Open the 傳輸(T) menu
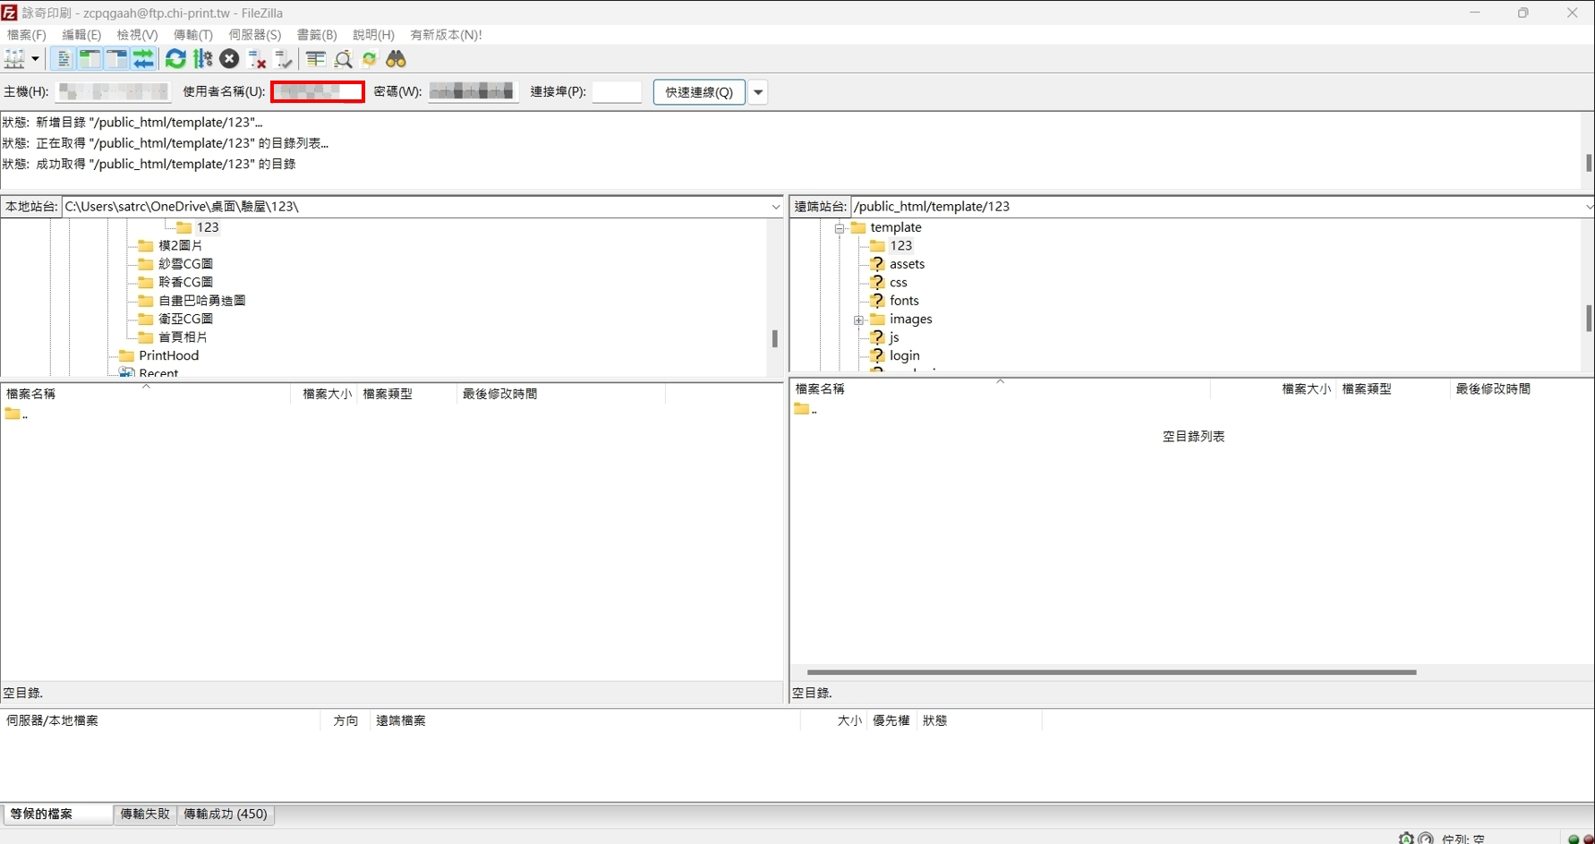Viewport: 1595px width, 844px height. 192,35
